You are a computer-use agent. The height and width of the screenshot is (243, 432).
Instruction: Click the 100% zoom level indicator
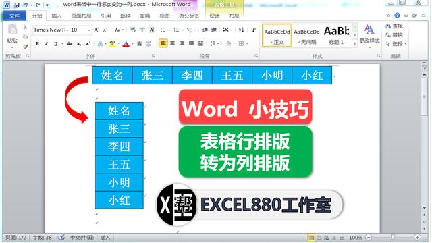[356, 237]
